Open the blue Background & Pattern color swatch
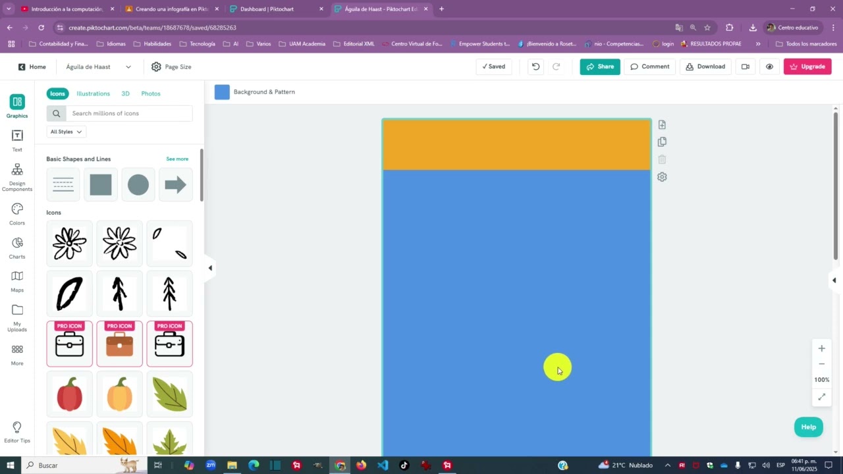 point(222,92)
